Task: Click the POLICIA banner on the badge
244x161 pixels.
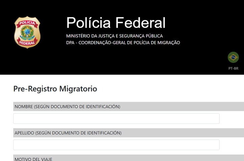Action: point(27,23)
